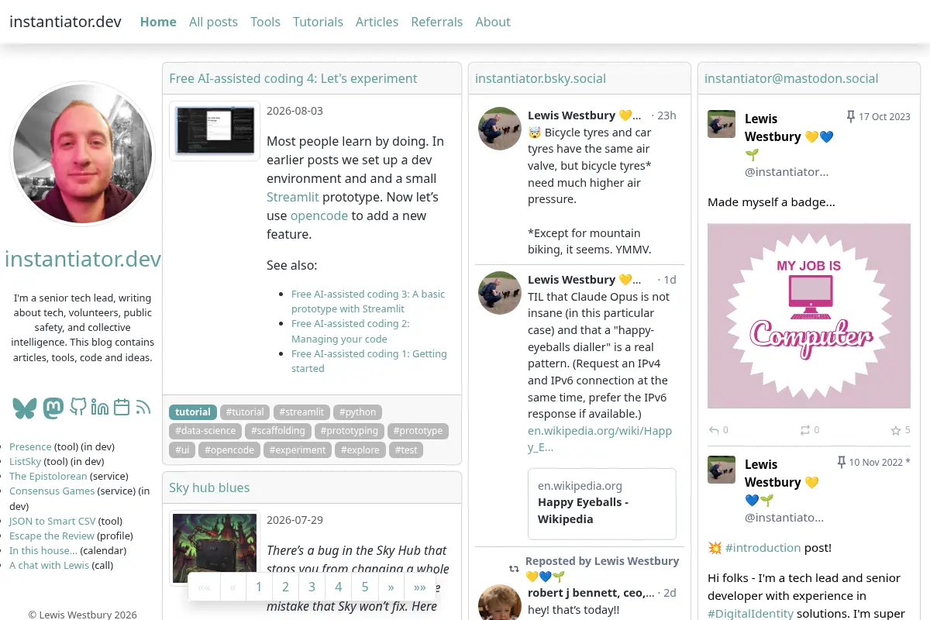This screenshot has width=930, height=620.
Task: Click Lewis Westbury avatar on the 23h Bluesky post
Action: pos(500,129)
